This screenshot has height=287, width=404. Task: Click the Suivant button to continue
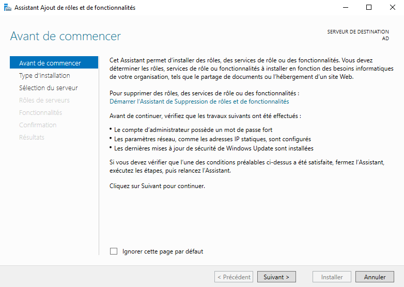[x=276, y=277]
